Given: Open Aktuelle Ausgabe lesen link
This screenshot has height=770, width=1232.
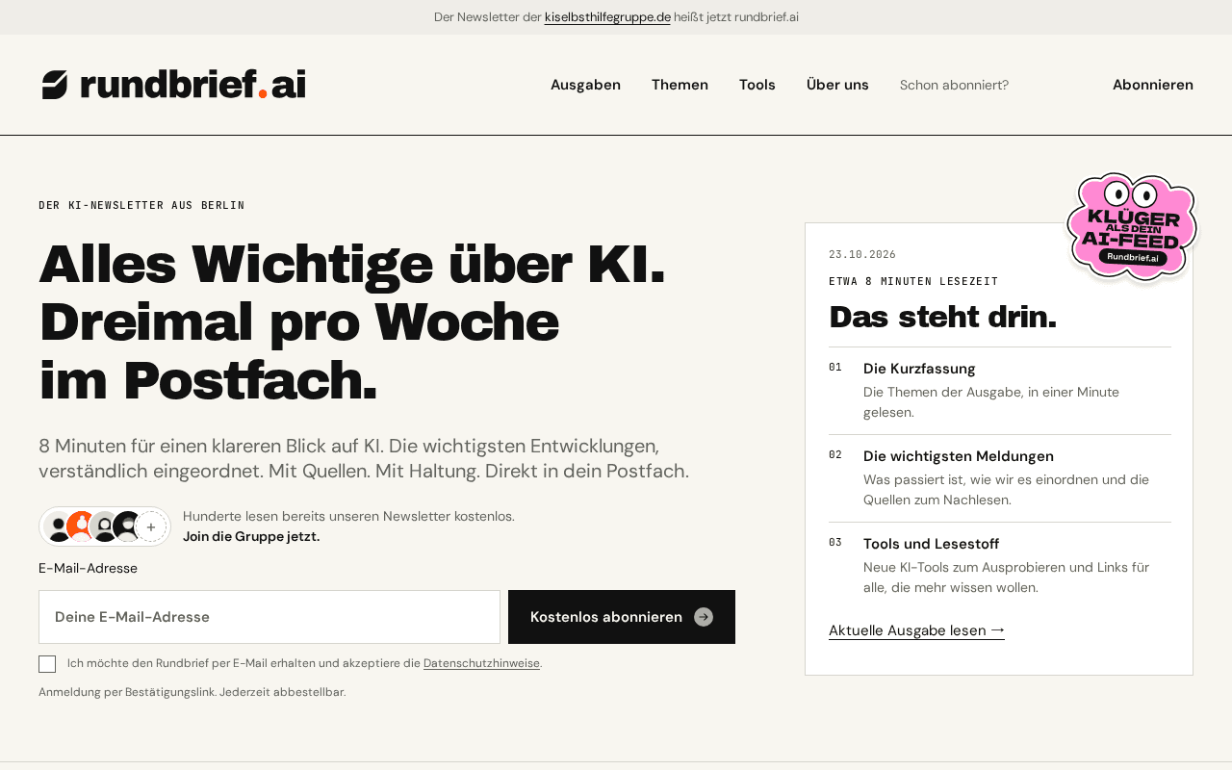Looking at the screenshot, I should coord(916,630).
